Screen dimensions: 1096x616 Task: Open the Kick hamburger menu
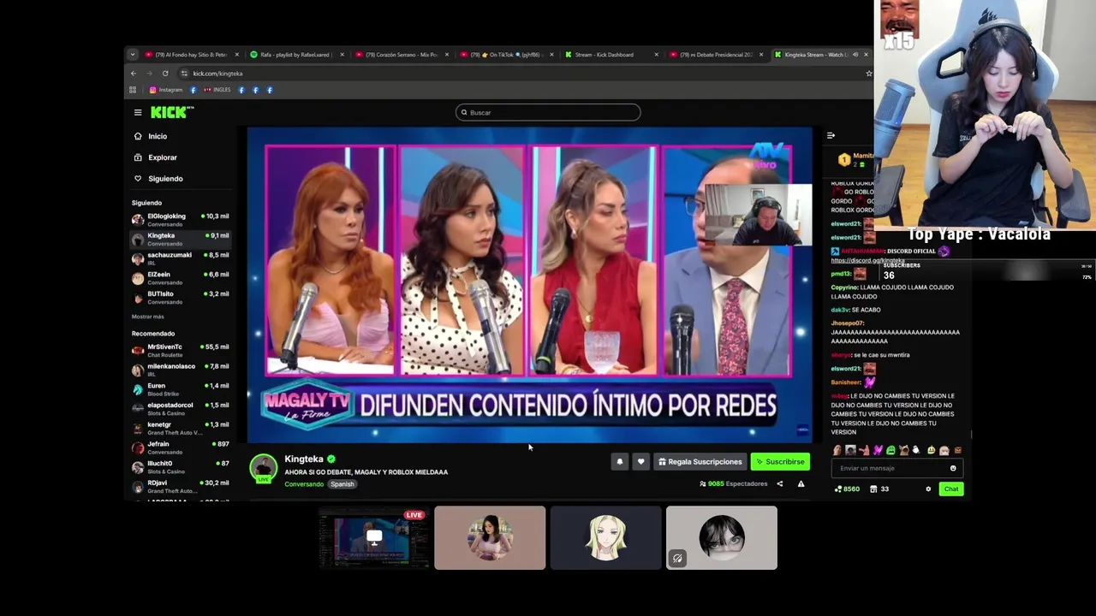[x=137, y=112]
